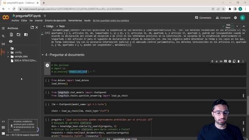Screen dimensions: 249x140
Task: Open code snippets sidebar icon
Action: (3, 122)
